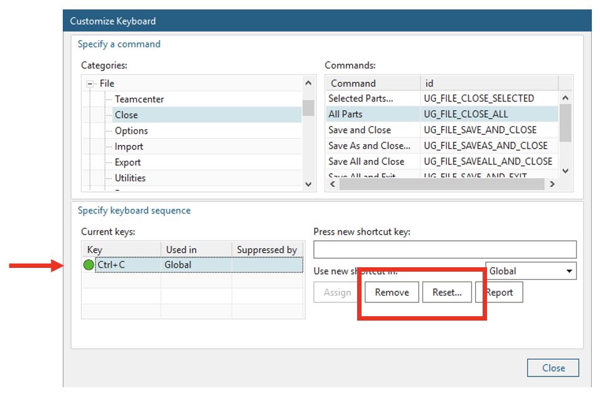Select the Save and Close command
Screen dimensions: 600x394
click(x=373, y=130)
